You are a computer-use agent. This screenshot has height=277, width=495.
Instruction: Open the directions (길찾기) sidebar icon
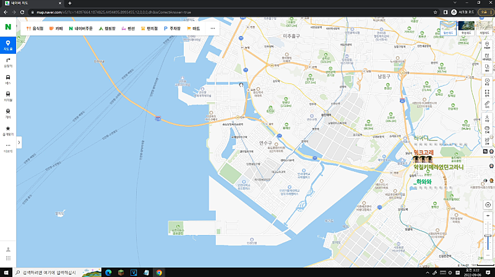[8, 61]
